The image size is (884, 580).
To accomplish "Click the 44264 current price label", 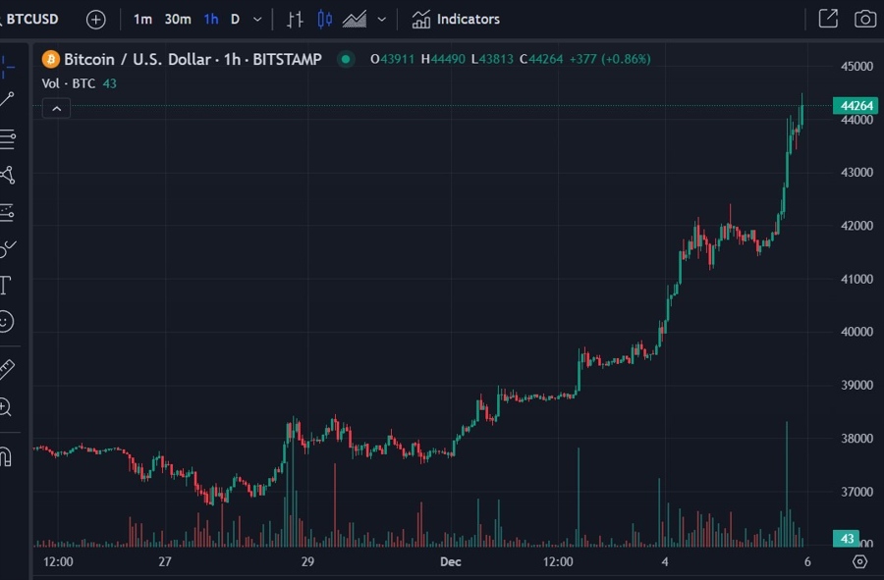I will coord(856,106).
